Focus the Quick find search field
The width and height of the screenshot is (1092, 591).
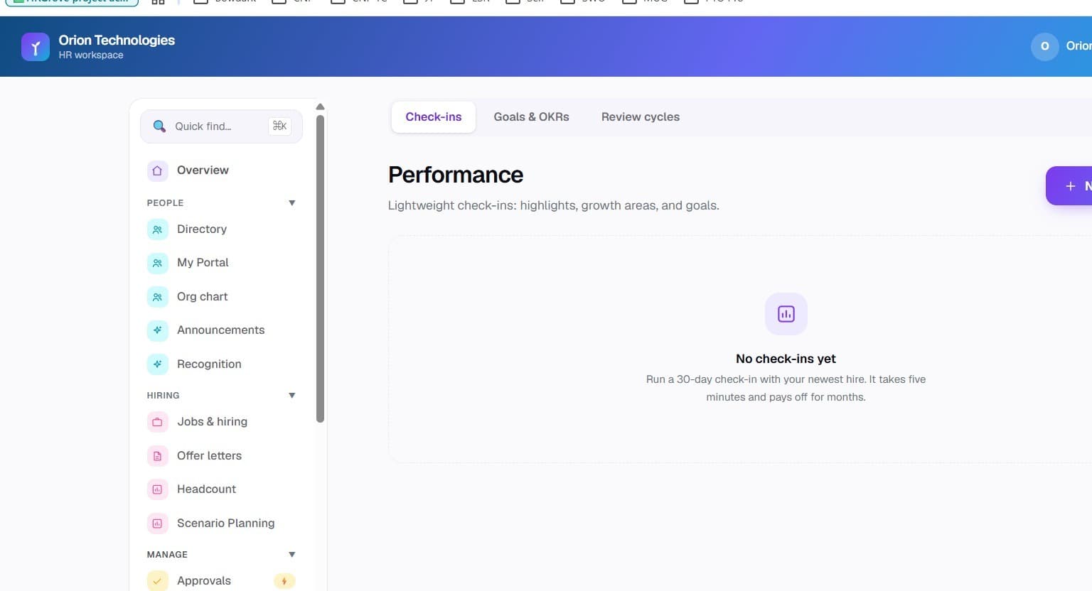click(x=221, y=126)
